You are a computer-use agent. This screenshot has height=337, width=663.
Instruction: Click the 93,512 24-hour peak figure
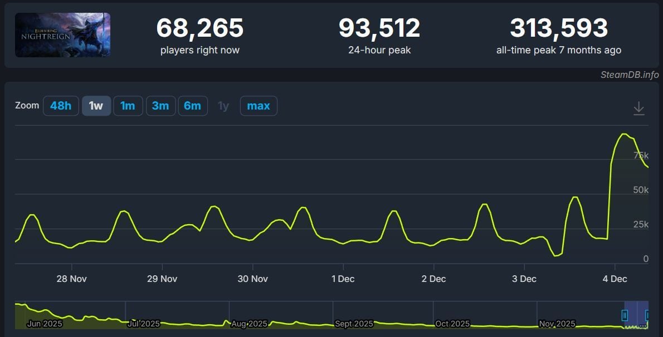[x=379, y=28]
